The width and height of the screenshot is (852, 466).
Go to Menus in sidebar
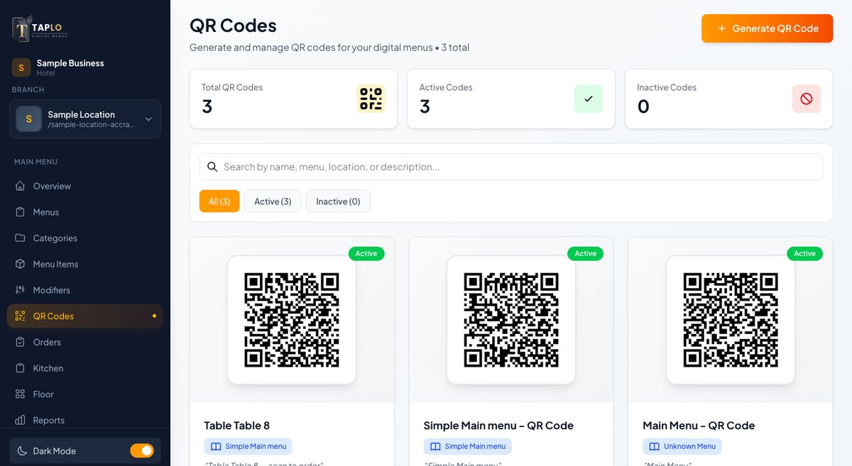85,212
